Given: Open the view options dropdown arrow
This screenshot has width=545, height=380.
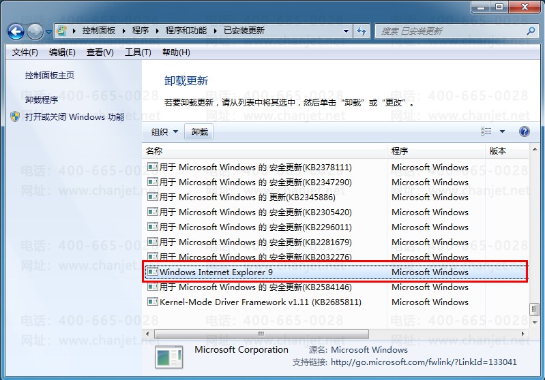Looking at the screenshot, I should [502, 131].
